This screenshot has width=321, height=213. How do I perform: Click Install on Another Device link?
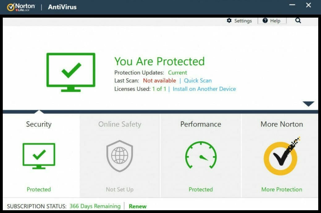click(x=204, y=89)
